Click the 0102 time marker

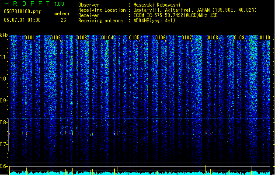(56, 38)
